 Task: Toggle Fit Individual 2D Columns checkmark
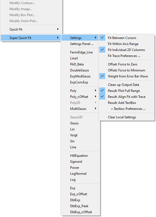(x=126, y=50)
